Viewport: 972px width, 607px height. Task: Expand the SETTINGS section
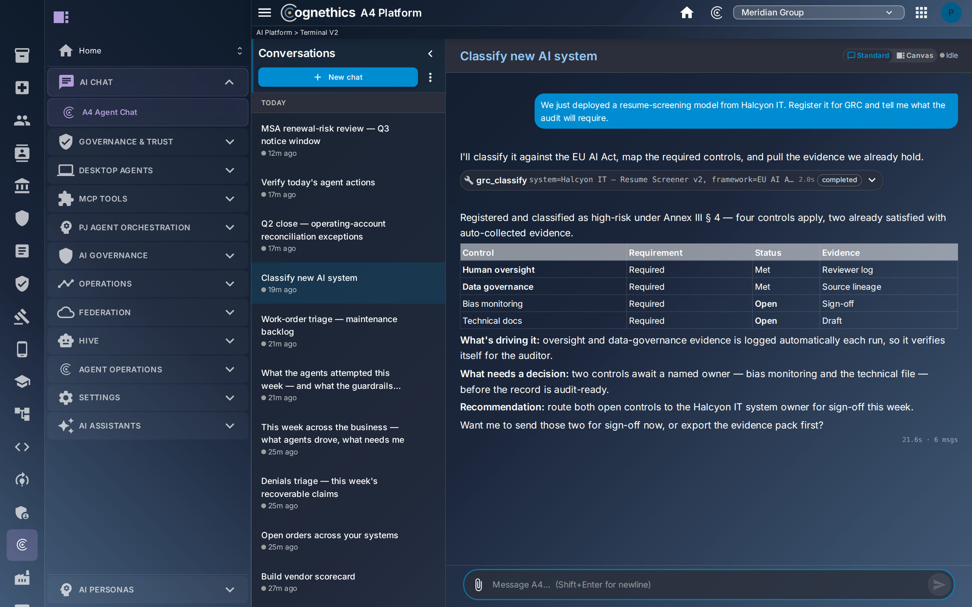[148, 397]
